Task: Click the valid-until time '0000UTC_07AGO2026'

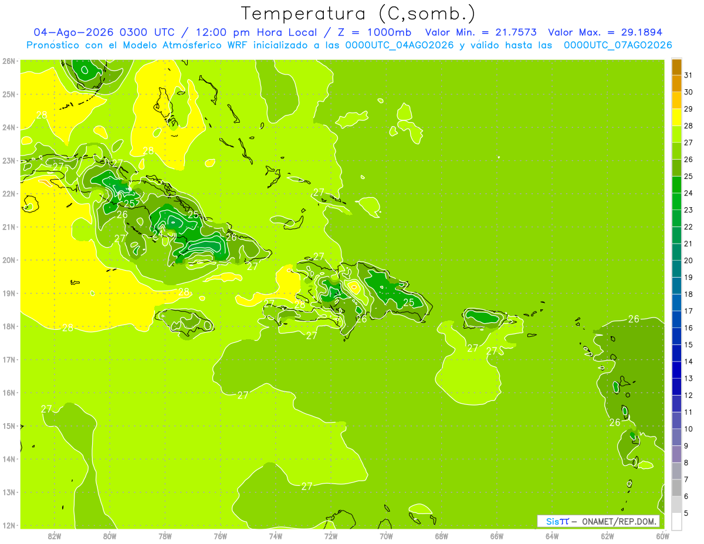Action: click(618, 45)
